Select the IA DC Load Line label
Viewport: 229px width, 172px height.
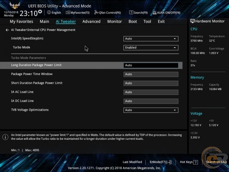(x=22, y=101)
